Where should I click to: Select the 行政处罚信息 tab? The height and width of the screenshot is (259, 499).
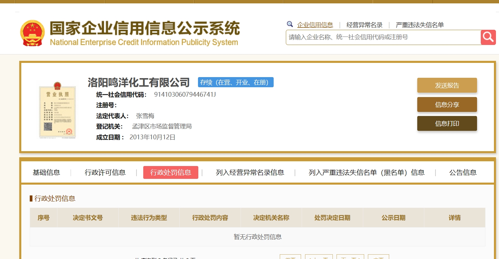(171, 172)
